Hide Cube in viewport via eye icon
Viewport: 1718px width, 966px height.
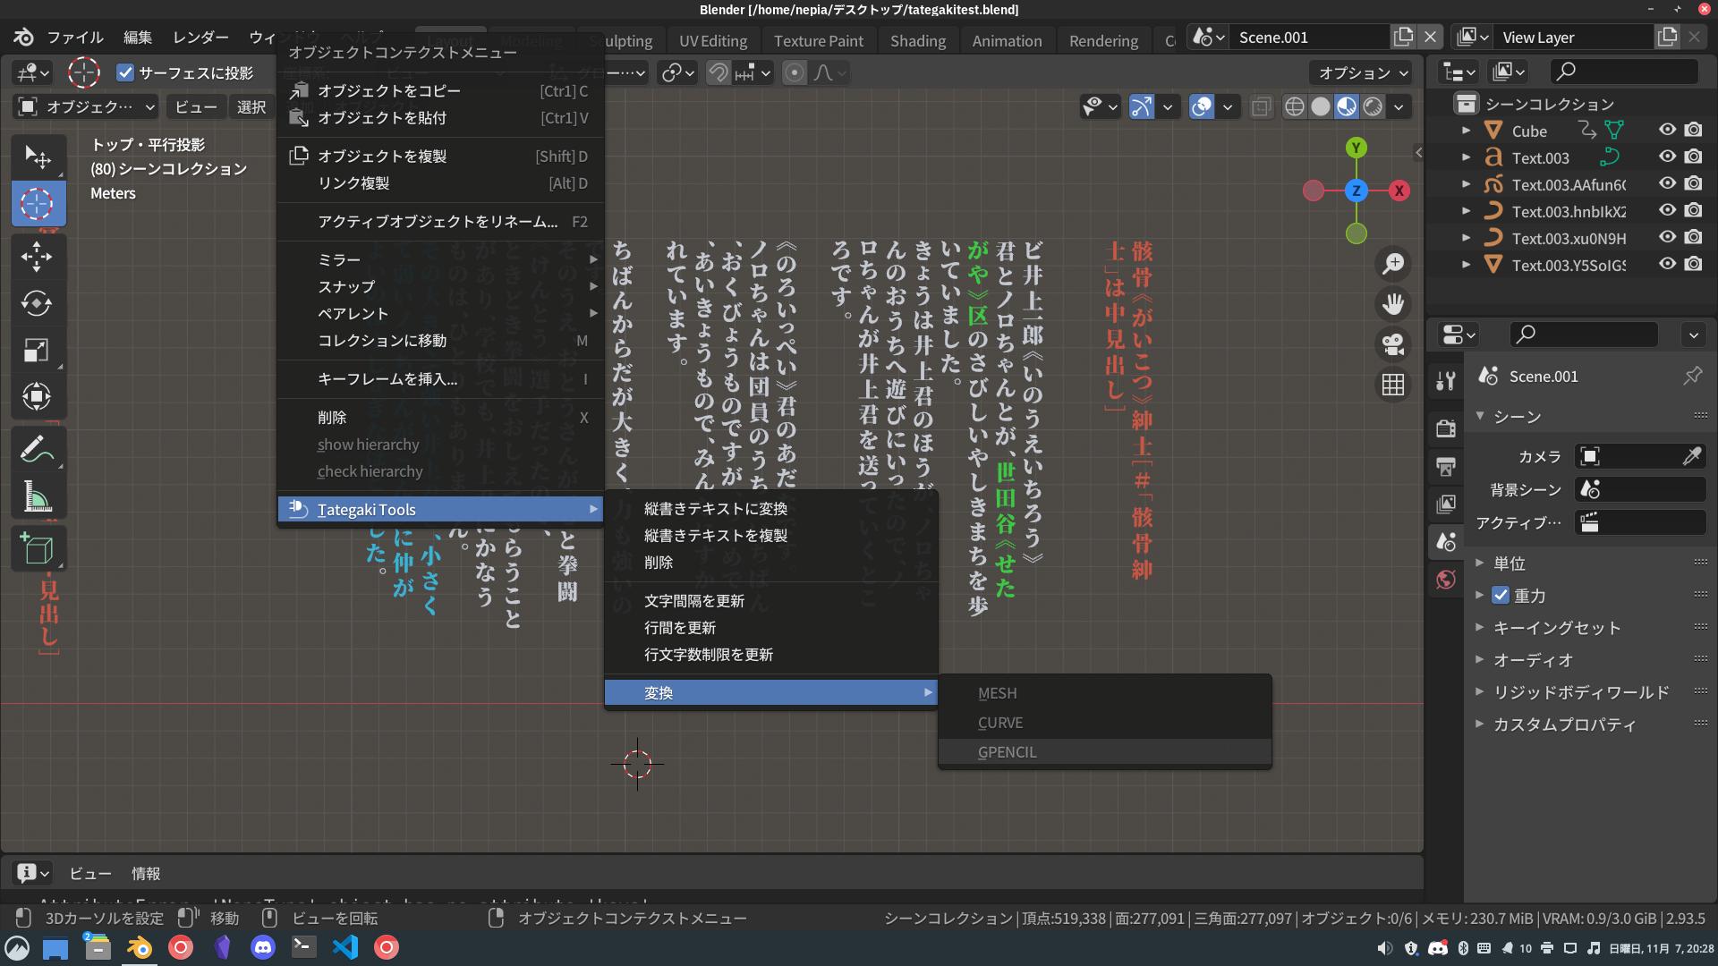pos(1667,131)
